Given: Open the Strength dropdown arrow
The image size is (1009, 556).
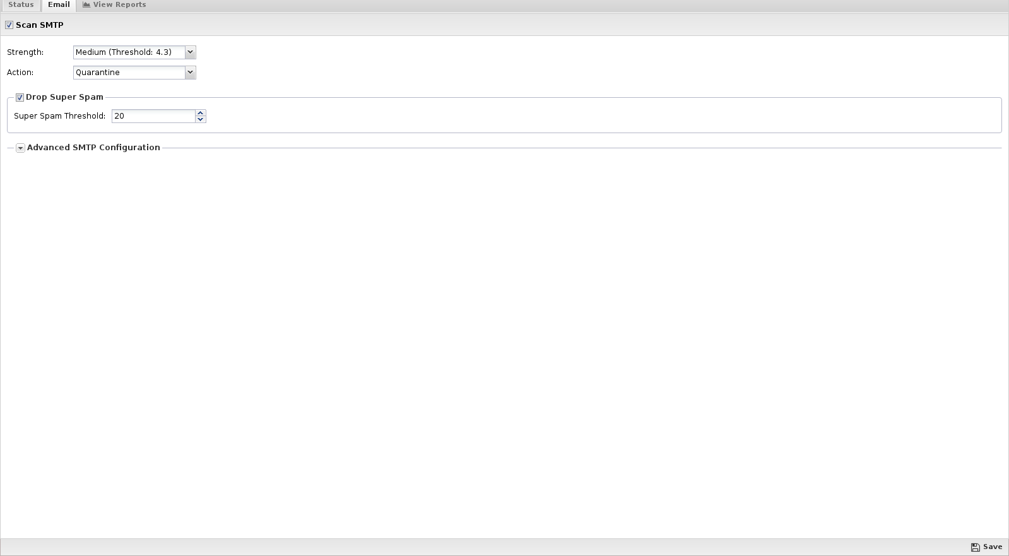Looking at the screenshot, I should tap(190, 52).
